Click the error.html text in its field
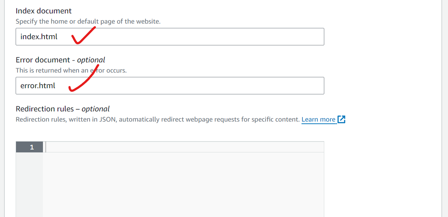The image size is (448, 217). coord(38,86)
